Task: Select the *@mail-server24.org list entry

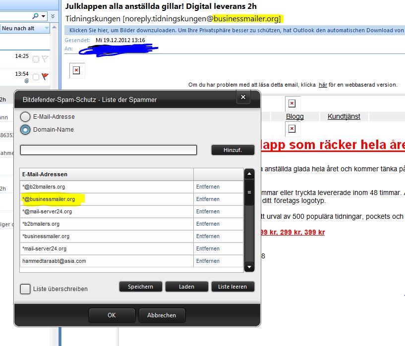Action: pos(107,211)
